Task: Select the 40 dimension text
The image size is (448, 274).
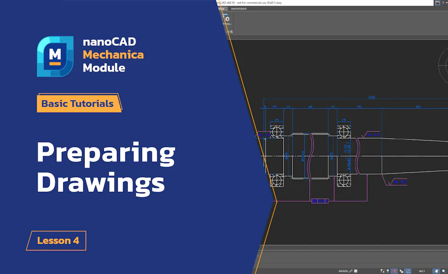Action: click(310, 107)
